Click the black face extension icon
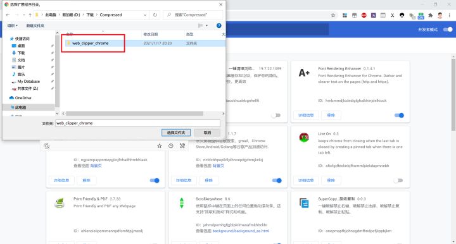This screenshot has width=456, height=244. (402, 15)
